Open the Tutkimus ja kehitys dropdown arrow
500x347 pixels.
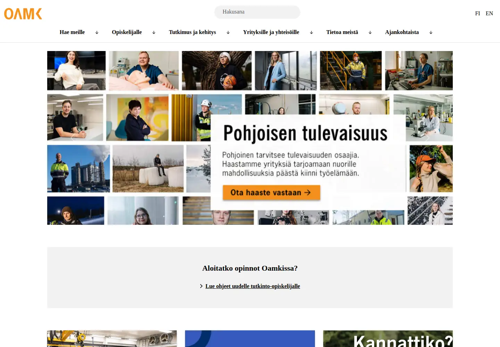228,32
